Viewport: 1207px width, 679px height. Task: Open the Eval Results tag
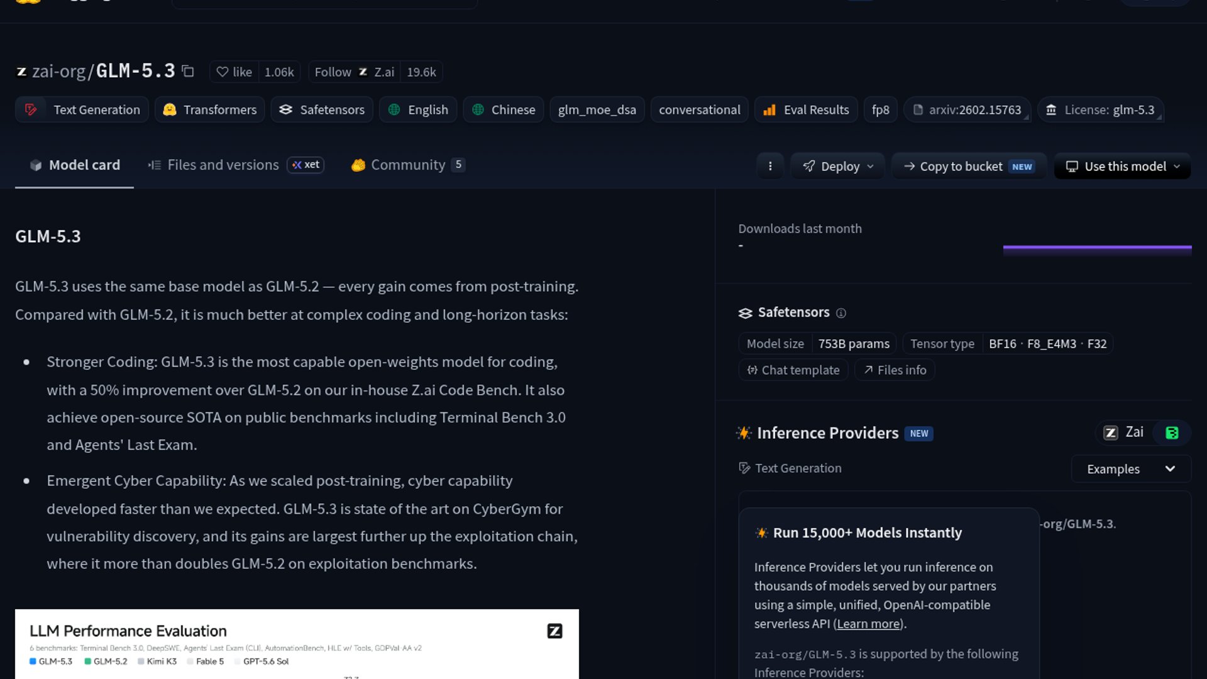[806, 109]
